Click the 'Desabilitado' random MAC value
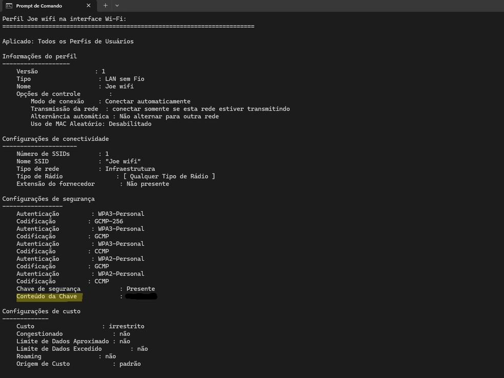Viewport: 504px width, 378px height. coord(130,124)
